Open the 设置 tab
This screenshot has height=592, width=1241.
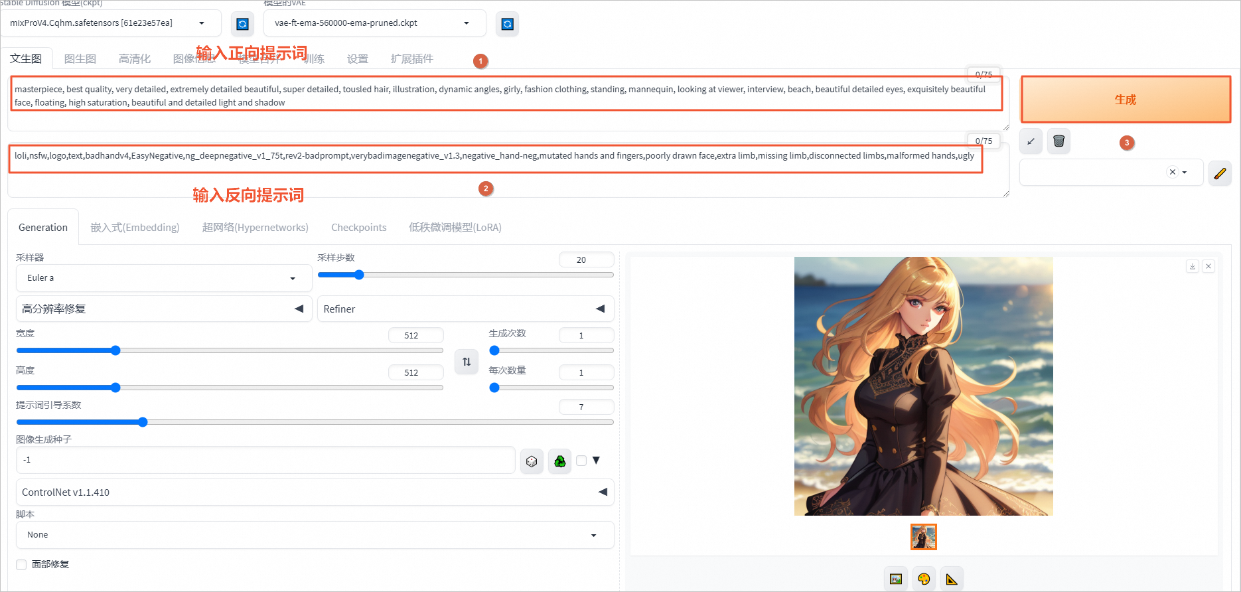coord(358,58)
